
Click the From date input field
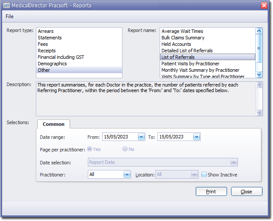pyautogui.click(x=119, y=137)
